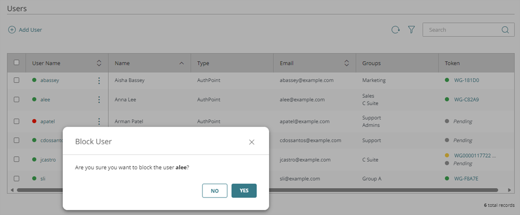Check the box for user abassey
520x215 pixels.
coord(17,81)
